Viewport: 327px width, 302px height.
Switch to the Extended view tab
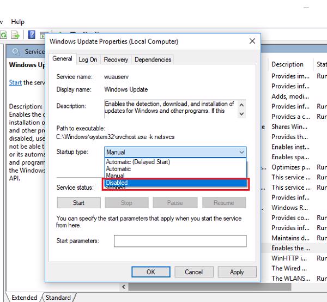tap(24, 298)
